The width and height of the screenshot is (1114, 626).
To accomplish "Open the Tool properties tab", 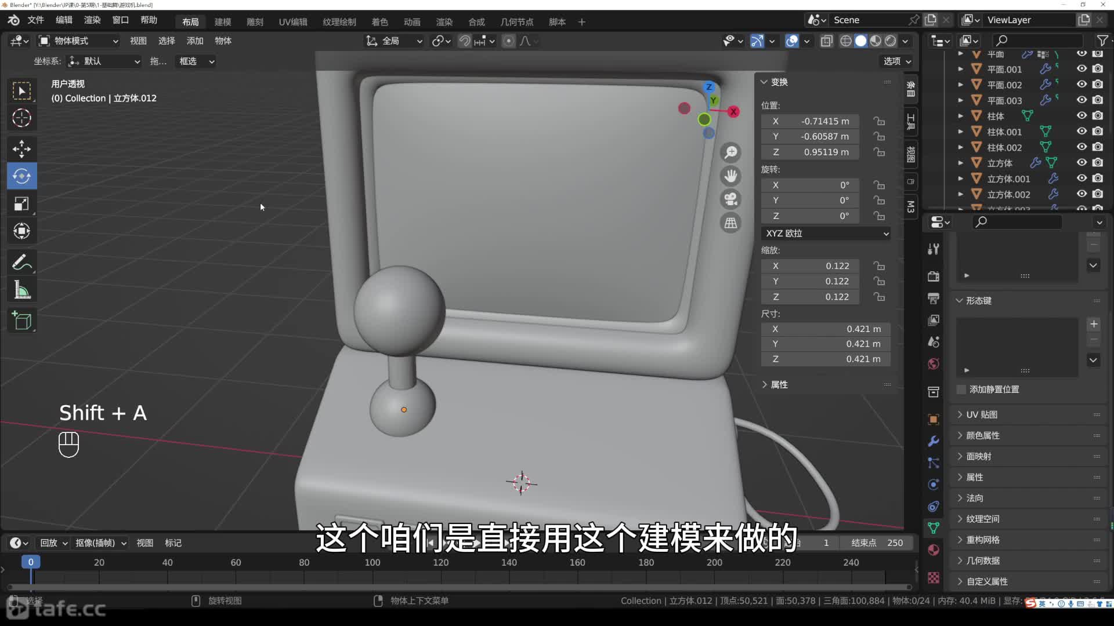I will (x=934, y=249).
